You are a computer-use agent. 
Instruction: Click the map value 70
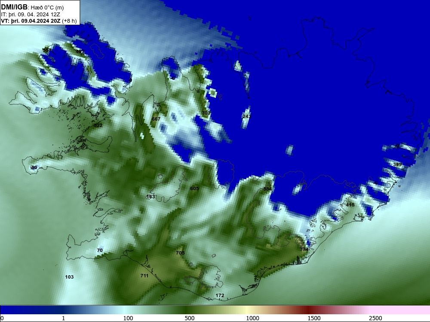(100, 250)
